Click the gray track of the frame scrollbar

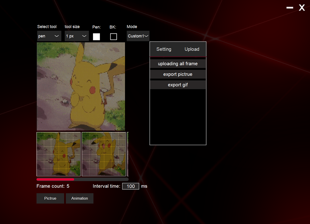tap(101, 179)
